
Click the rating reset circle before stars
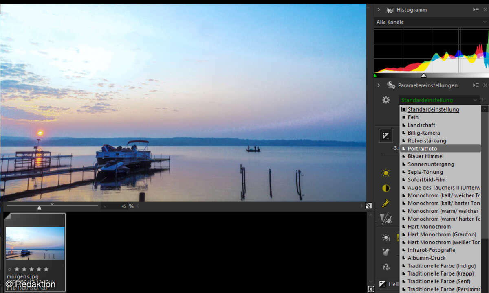click(10, 269)
